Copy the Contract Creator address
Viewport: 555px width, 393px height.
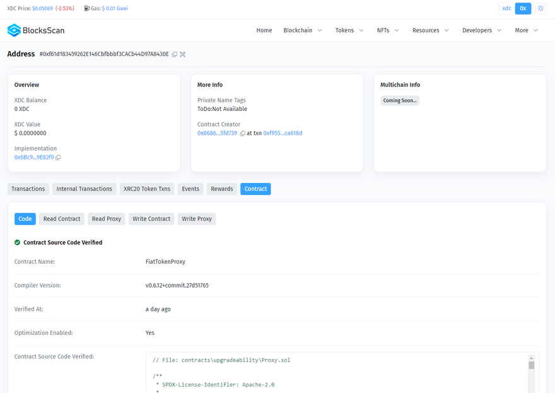pyautogui.click(x=242, y=134)
